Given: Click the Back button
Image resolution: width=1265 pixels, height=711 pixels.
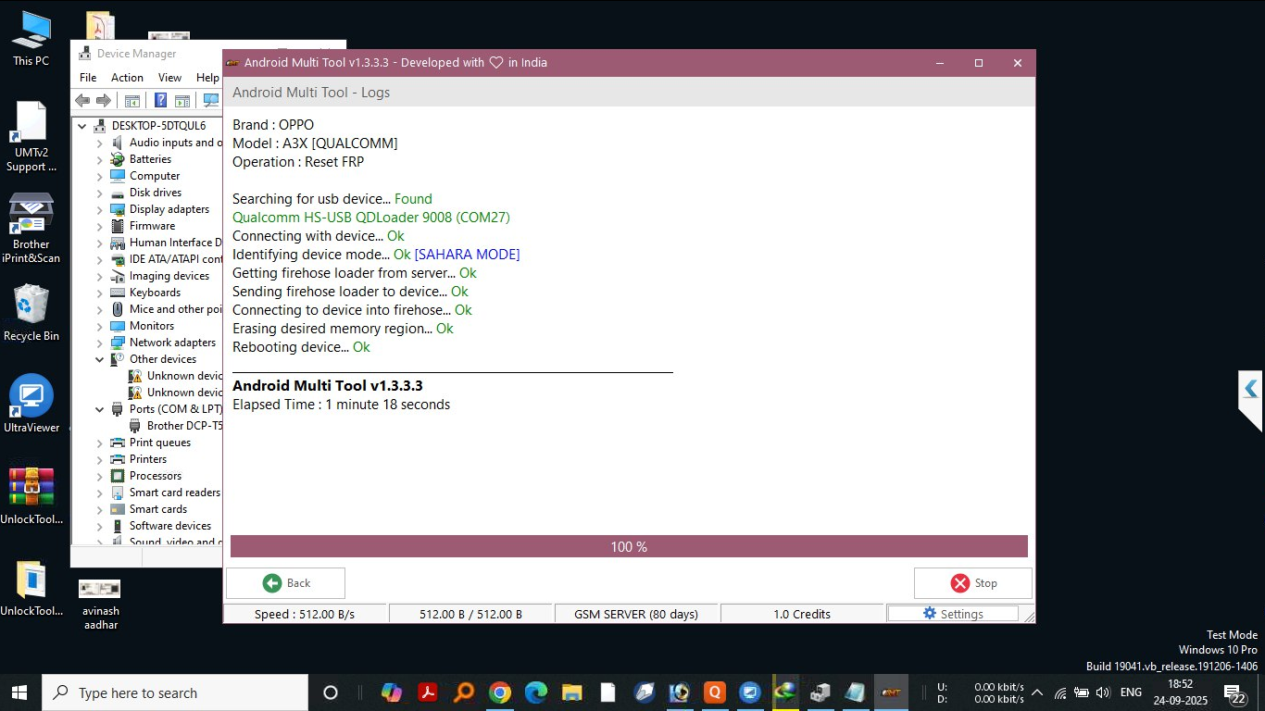Looking at the screenshot, I should pos(285,583).
